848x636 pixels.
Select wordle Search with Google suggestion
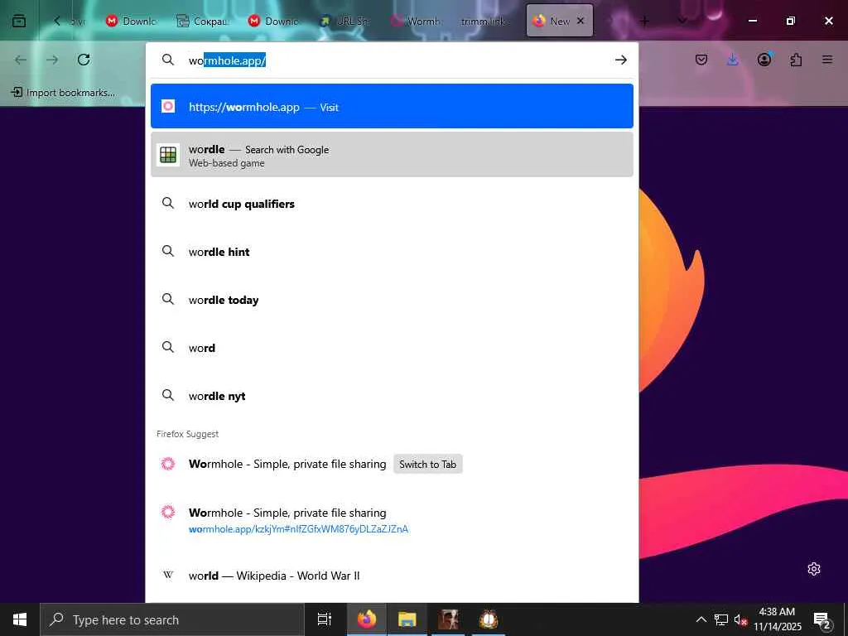392,155
